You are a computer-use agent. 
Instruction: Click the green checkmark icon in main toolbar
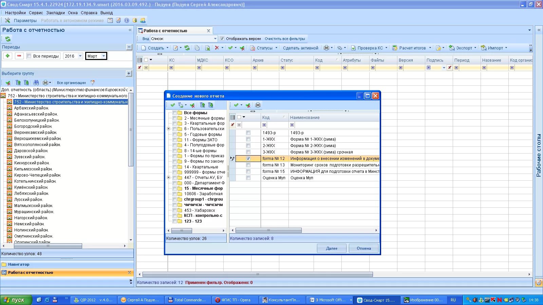point(230,48)
